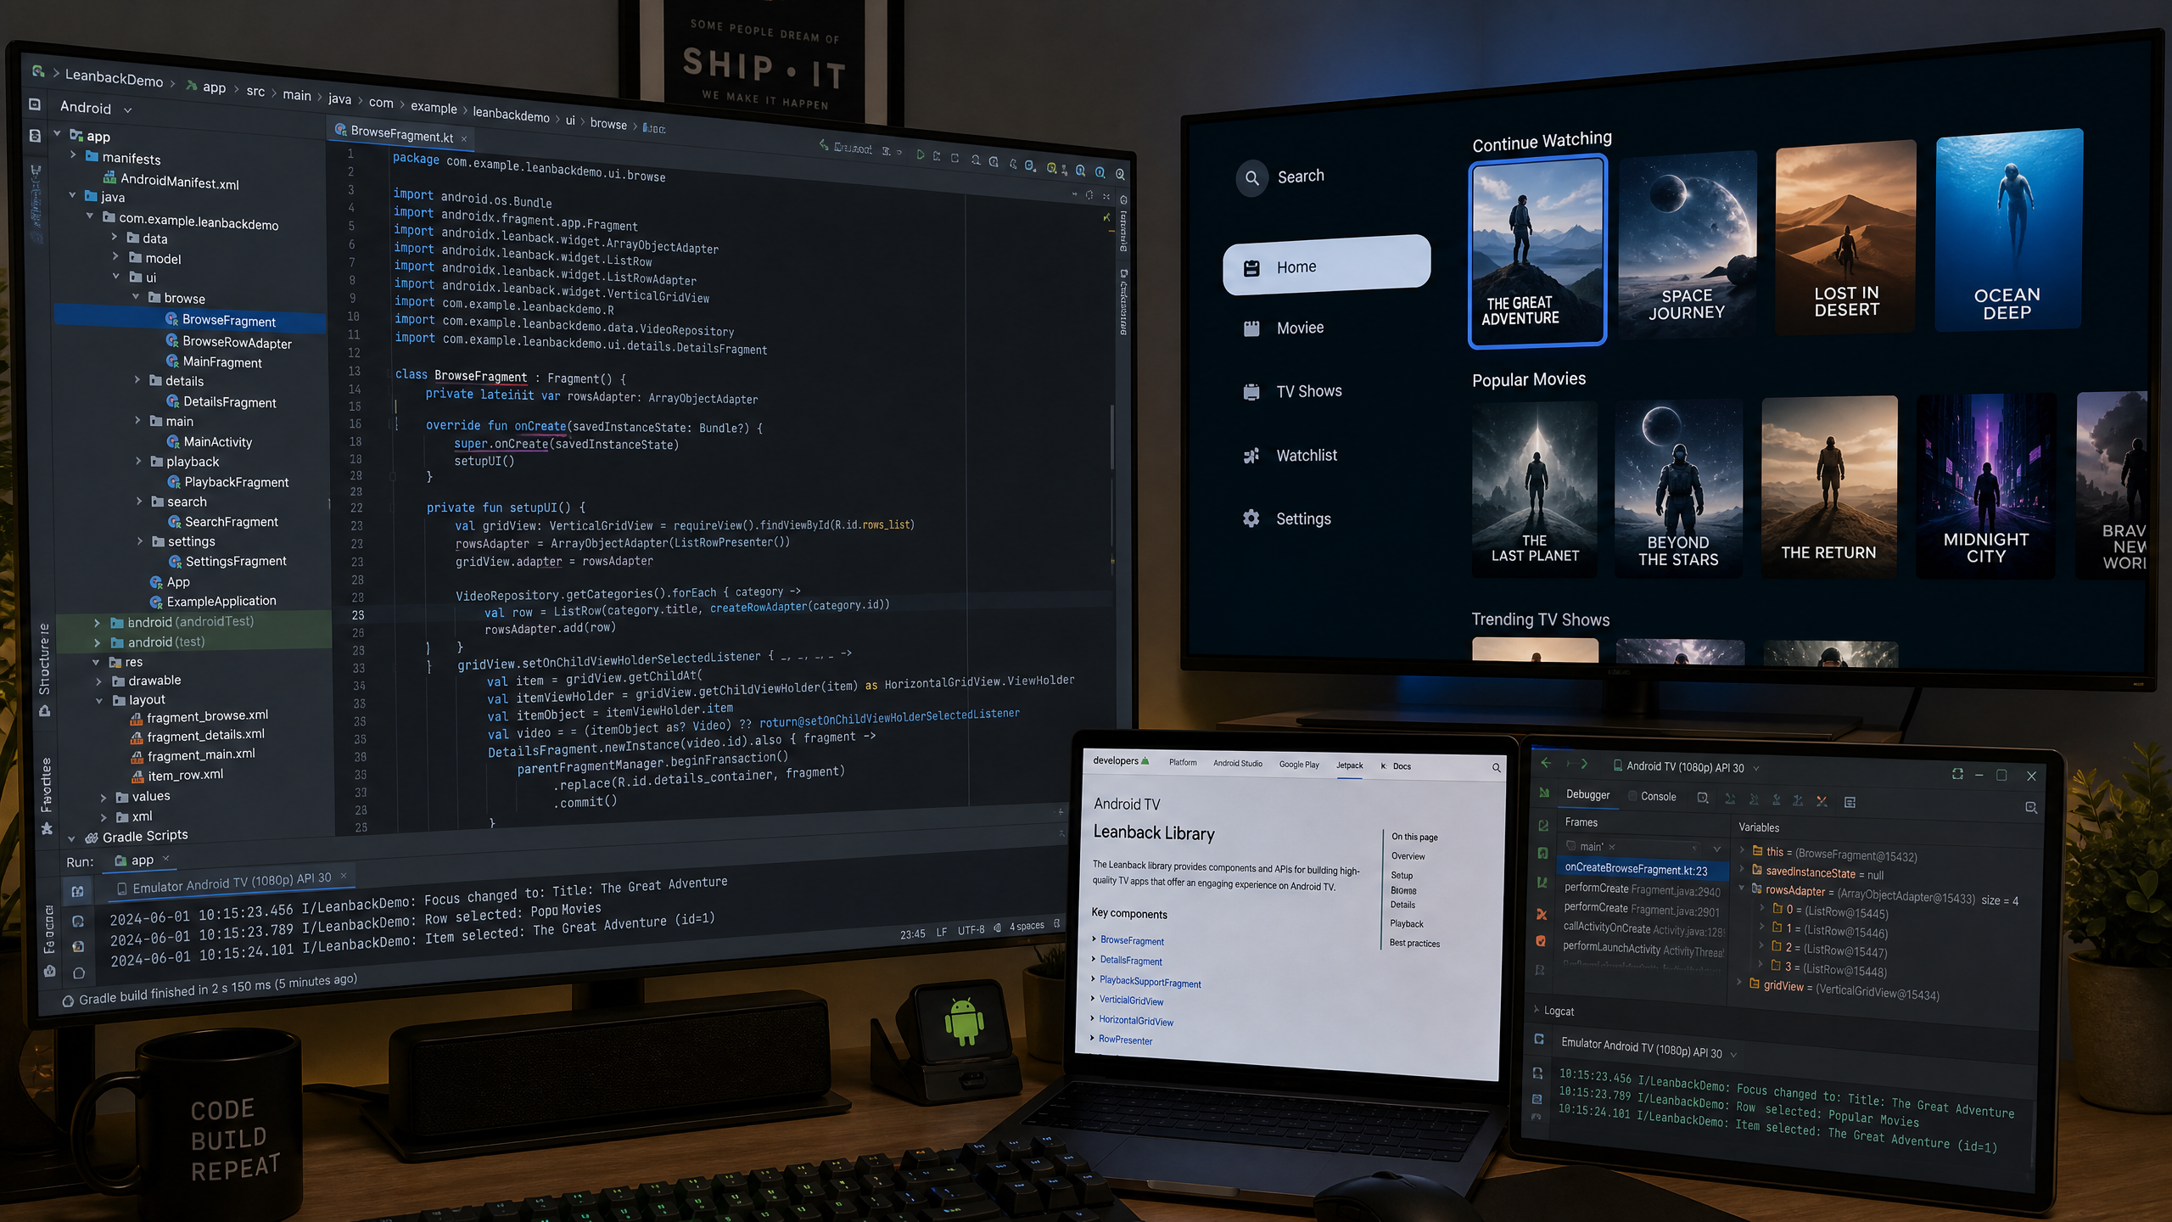Click the green sync icon left of the run configuration
This screenshot has width=2172, height=1222.
(x=823, y=145)
